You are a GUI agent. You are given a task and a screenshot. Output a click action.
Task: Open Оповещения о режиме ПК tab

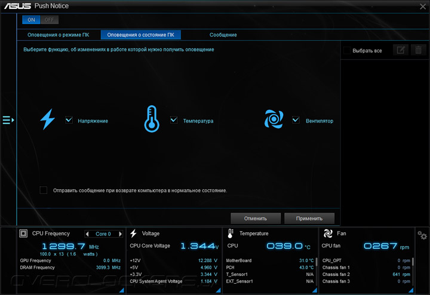pos(58,35)
